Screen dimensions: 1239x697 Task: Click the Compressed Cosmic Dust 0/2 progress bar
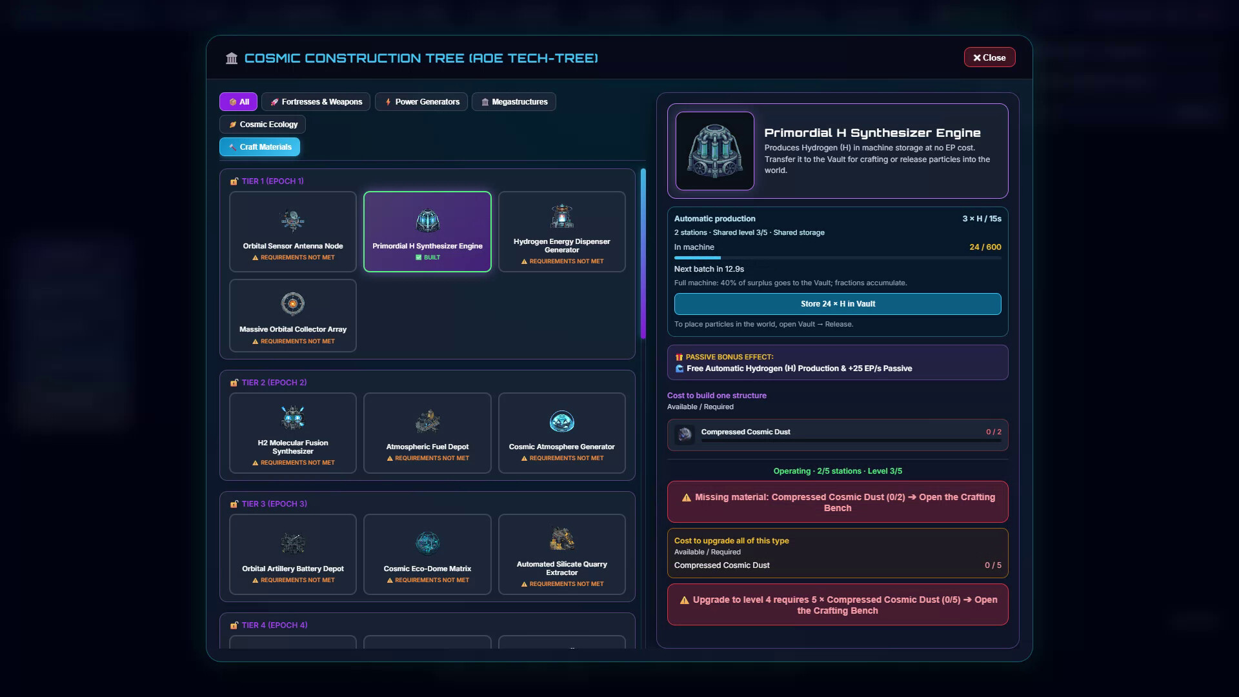(x=851, y=441)
